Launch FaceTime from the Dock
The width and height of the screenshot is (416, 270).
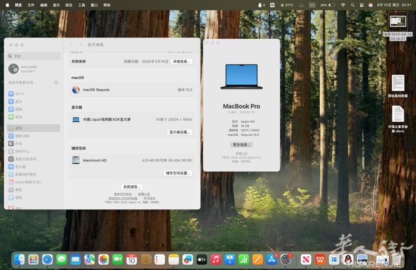tap(118, 259)
